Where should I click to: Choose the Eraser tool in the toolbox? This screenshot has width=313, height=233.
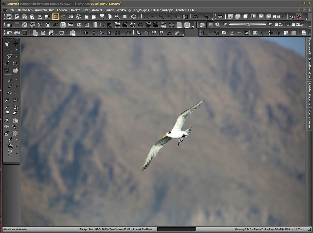pyautogui.click(x=15, y=113)
